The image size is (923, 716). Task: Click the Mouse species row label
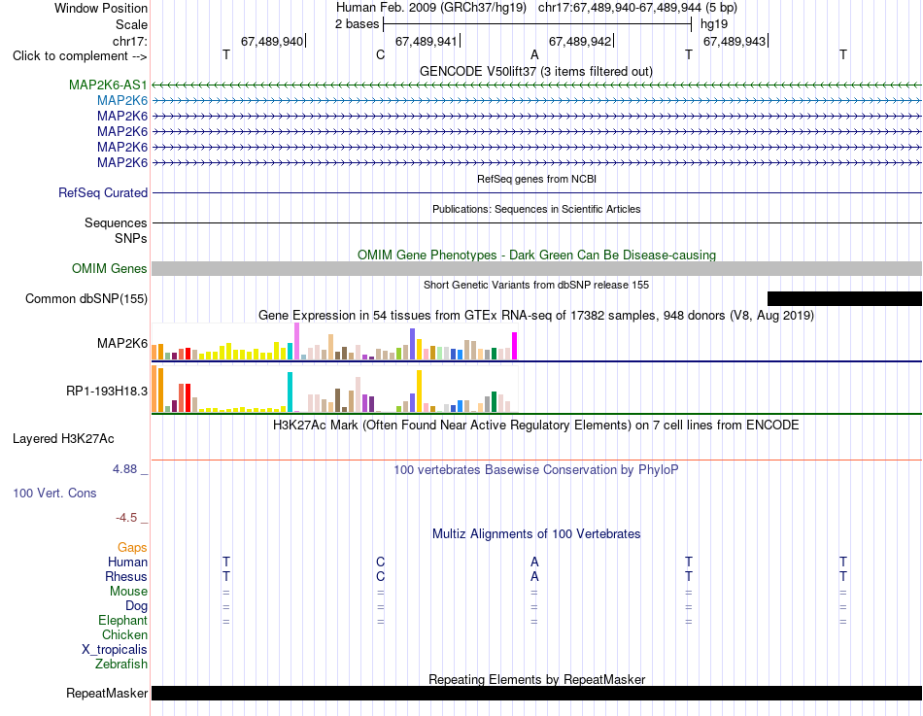(128, 592)
